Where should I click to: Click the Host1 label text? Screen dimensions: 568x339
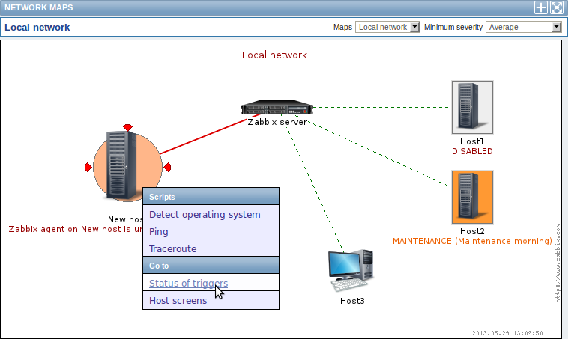click(x=472, y=141)
